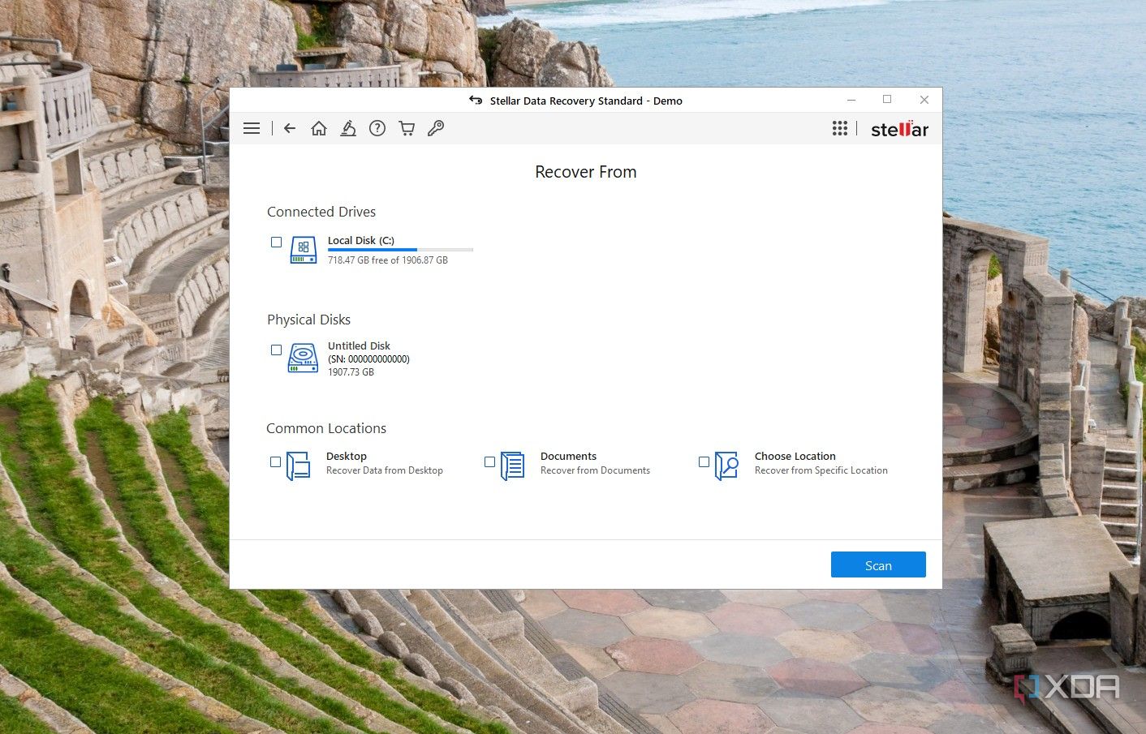Maximize the Stellar Data Recovery window
This screenshot has height=734, width=1146.
887,100
